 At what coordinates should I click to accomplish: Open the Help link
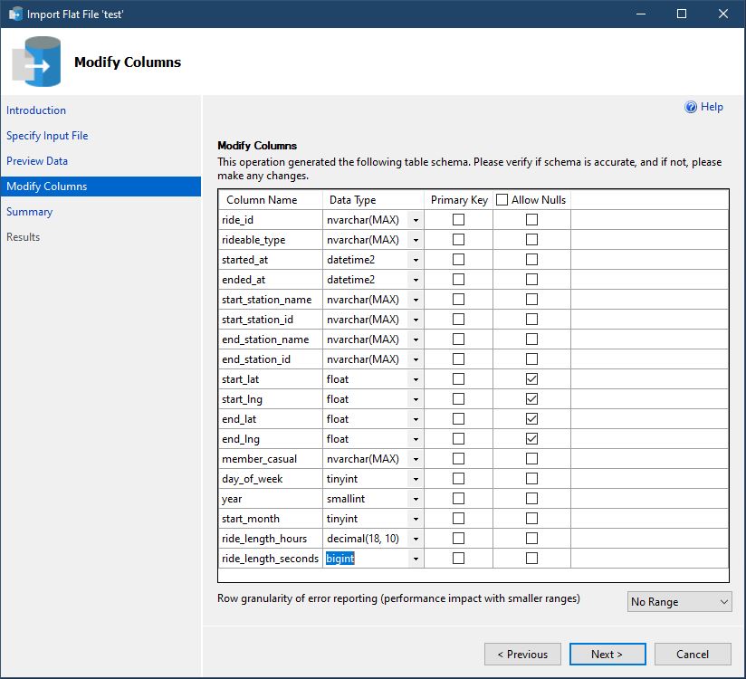click(712, 107)
